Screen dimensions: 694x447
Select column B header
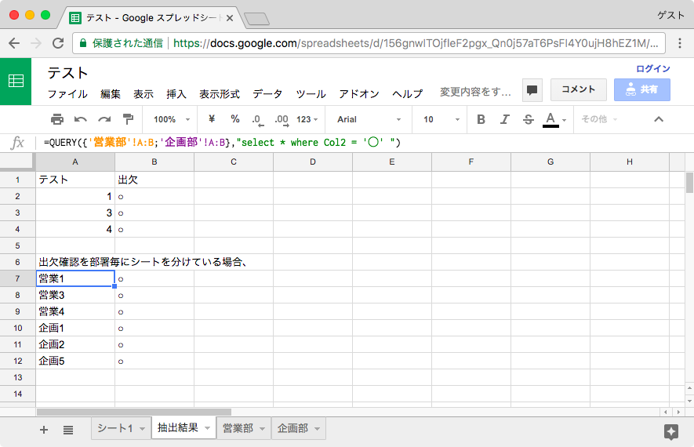(154, 162)
